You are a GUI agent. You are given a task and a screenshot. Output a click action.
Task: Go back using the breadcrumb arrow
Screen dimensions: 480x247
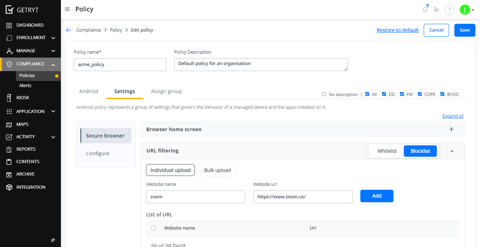click(69, 30)
